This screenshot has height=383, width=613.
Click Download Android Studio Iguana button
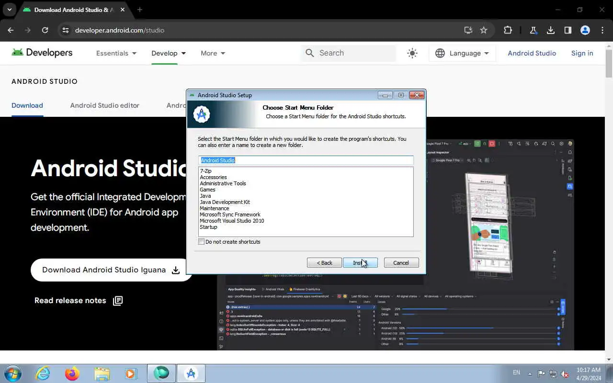(x=111, y=270)
